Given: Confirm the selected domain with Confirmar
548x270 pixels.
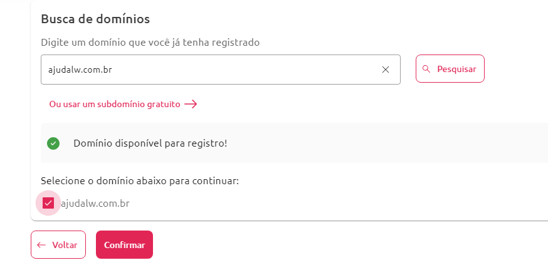Looking at the screenshot, I should [124, 244].
